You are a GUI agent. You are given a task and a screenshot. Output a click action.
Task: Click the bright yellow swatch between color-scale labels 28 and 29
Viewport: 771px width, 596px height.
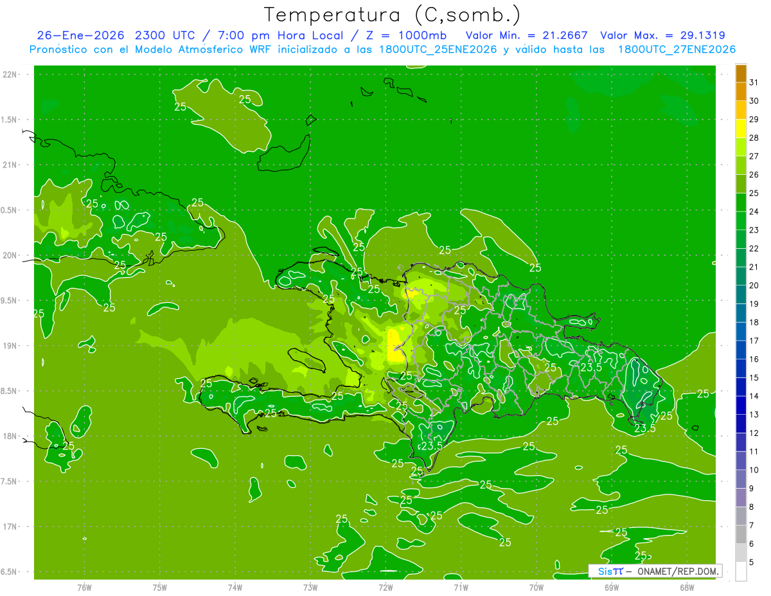[741, 129]
